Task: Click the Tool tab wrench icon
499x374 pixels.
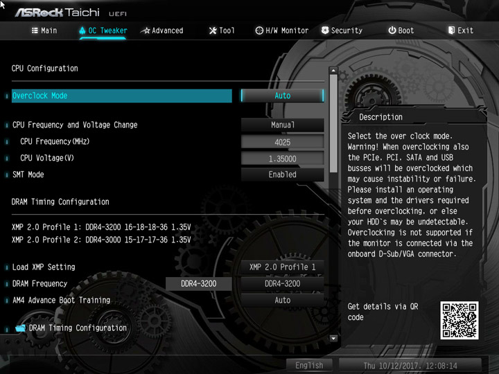Action: click(213, 30)
